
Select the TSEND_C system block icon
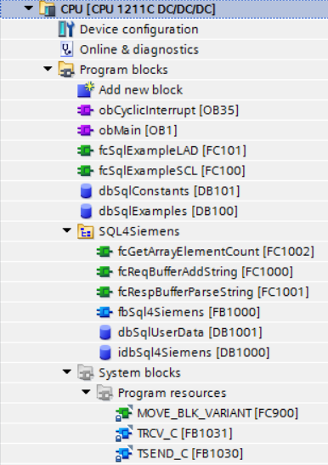124,454
